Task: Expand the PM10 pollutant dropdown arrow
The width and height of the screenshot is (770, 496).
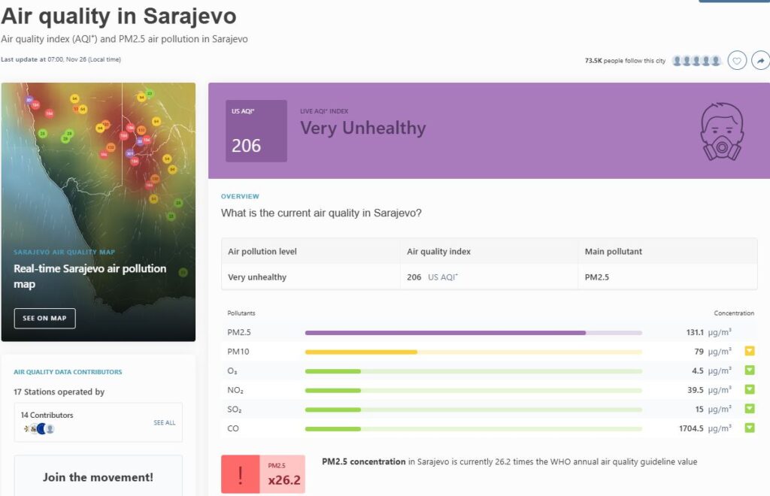Action: pos(749,351)
